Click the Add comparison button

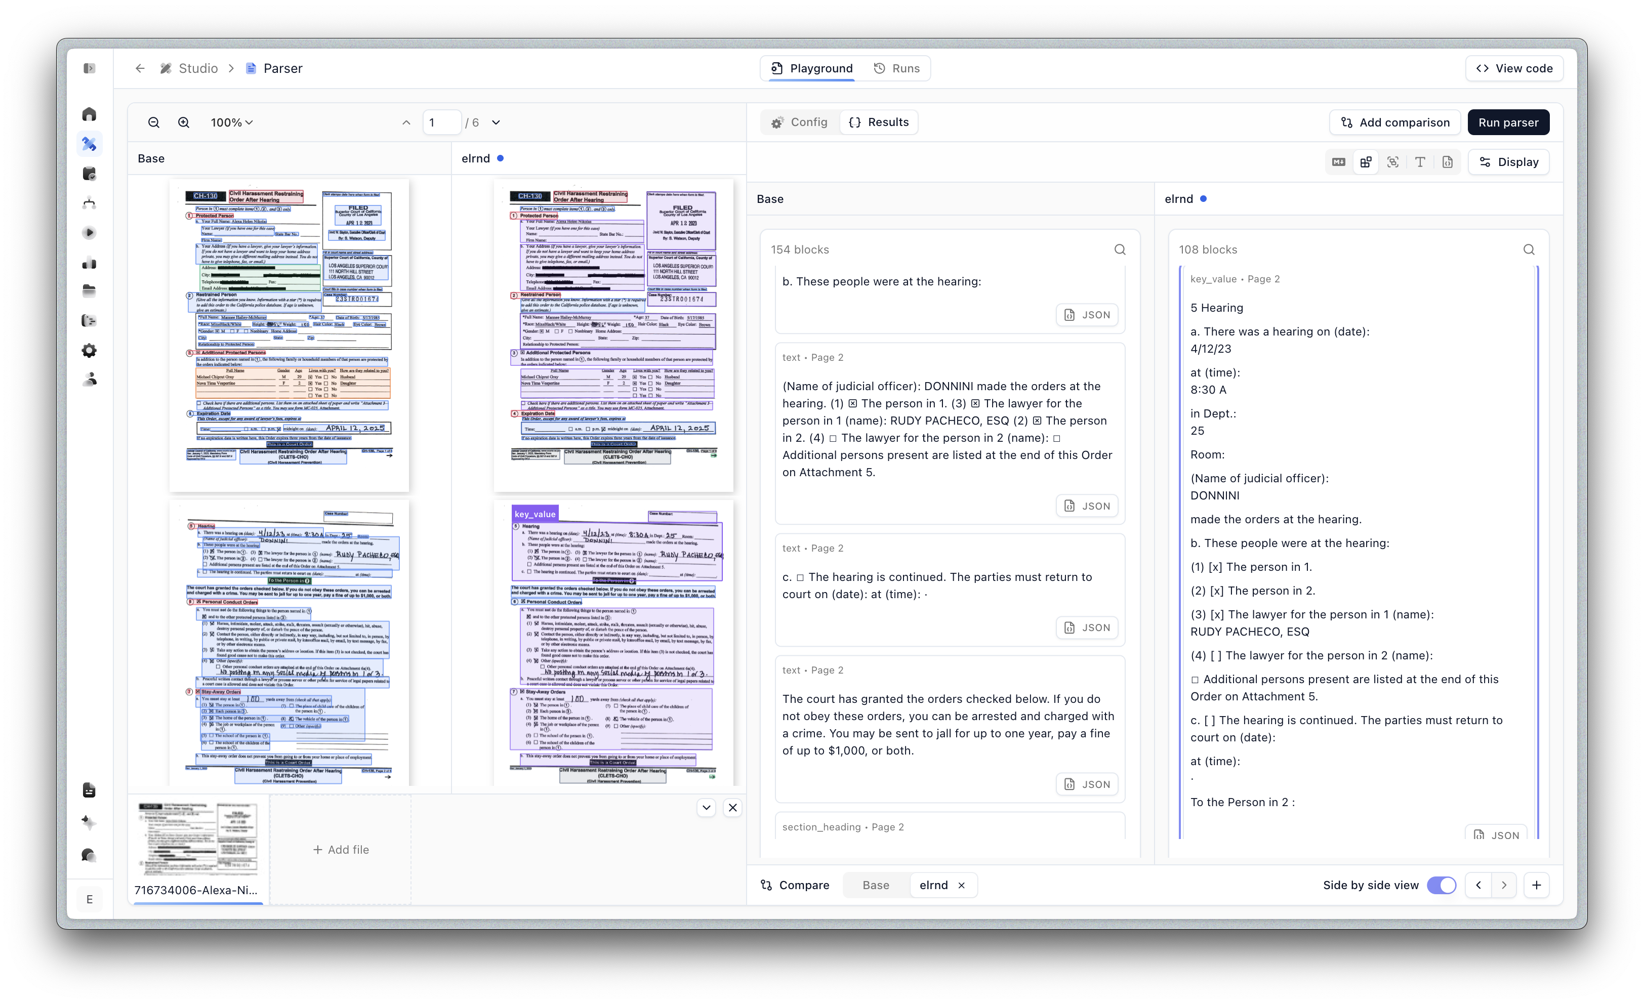1395,123
